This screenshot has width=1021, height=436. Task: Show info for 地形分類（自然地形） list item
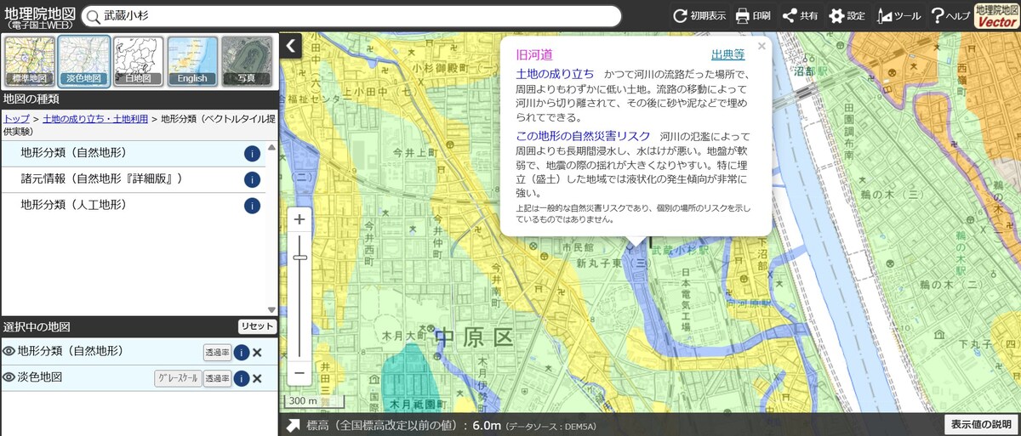251,153
